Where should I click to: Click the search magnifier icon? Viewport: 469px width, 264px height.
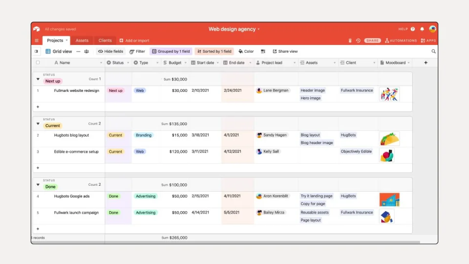coord(433,51)
